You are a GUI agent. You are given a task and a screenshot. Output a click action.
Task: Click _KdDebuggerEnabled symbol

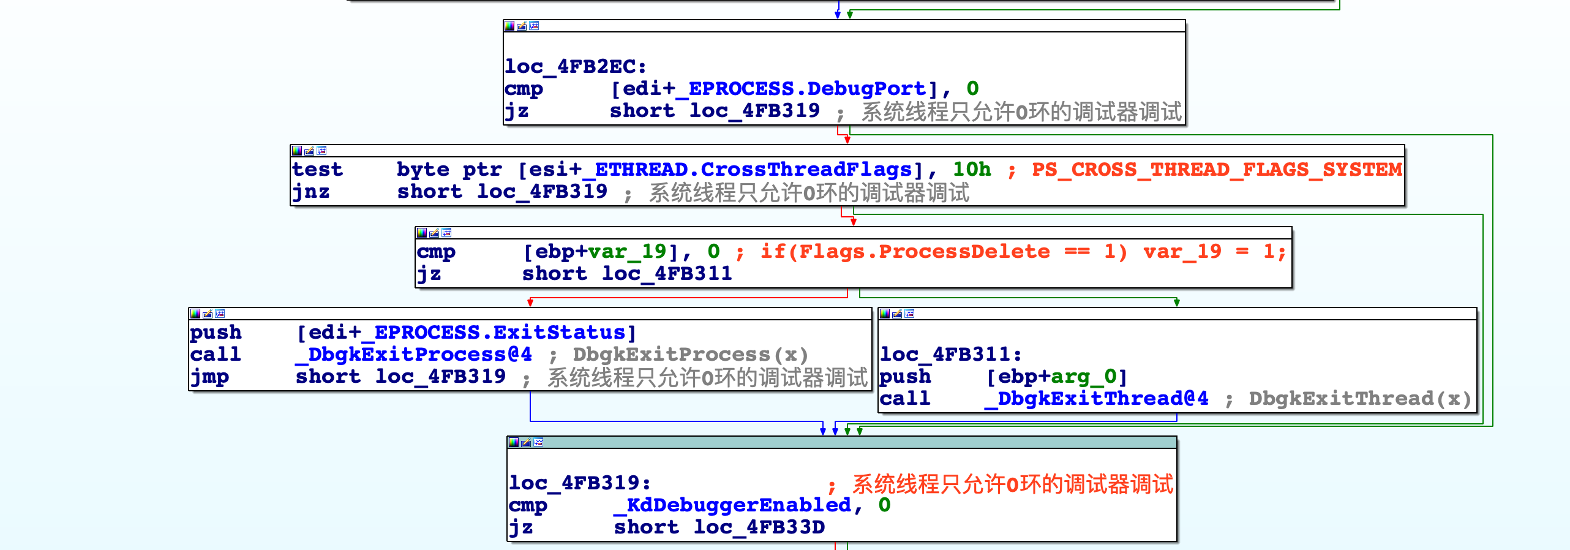pos(732,505)
